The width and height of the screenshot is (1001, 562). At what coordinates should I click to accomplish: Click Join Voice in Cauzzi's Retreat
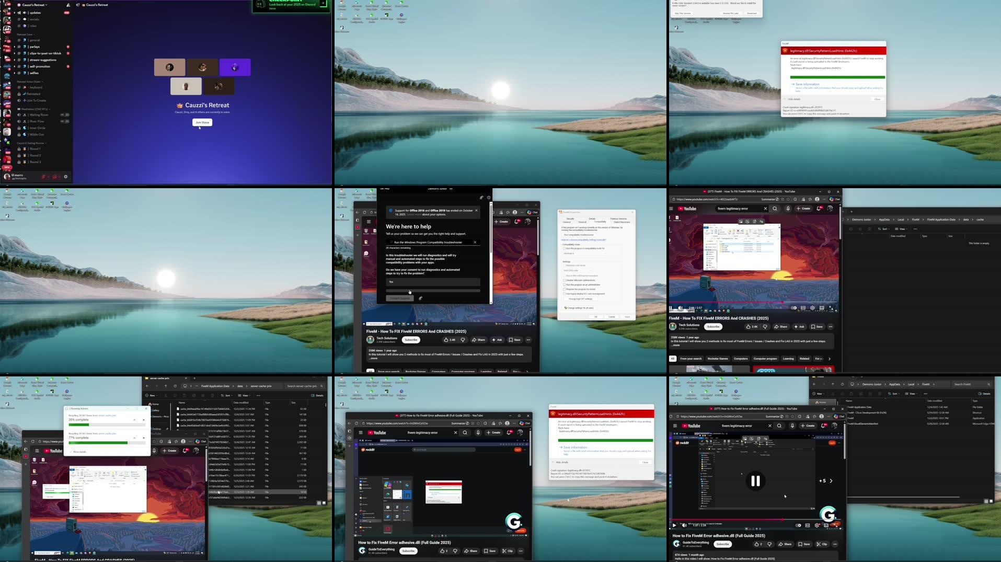[x=202, y=122]
